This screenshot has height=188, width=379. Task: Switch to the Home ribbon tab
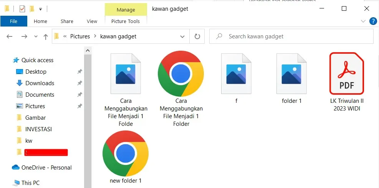point(40,21)
